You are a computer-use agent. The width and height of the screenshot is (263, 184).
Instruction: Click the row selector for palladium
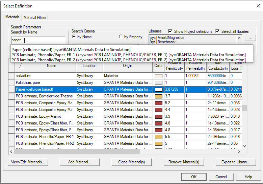(11, 76)
